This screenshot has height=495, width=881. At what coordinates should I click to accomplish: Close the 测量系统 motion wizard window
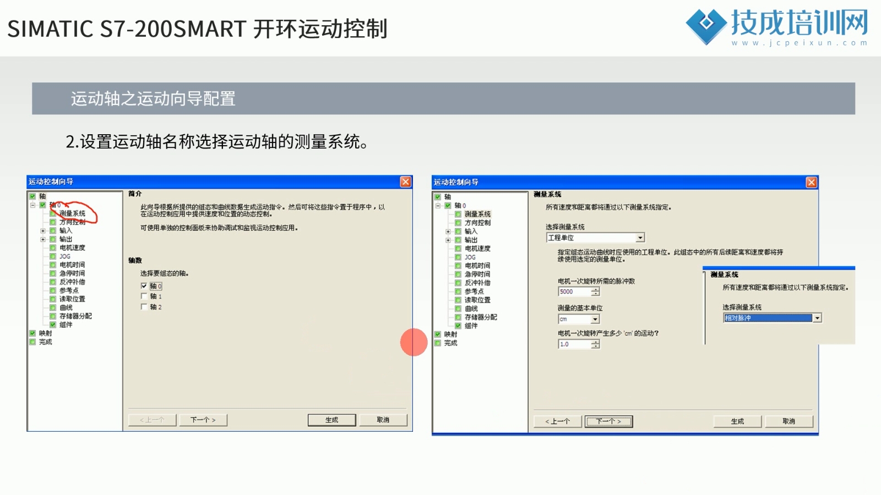tap(812, 182)
